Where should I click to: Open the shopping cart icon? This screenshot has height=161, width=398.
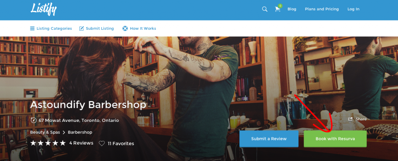coord(278,9)
